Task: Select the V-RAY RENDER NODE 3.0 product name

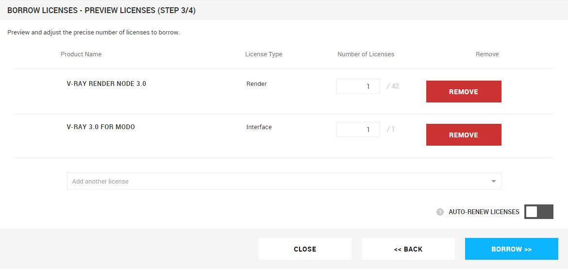Action: tap(106, 84)
